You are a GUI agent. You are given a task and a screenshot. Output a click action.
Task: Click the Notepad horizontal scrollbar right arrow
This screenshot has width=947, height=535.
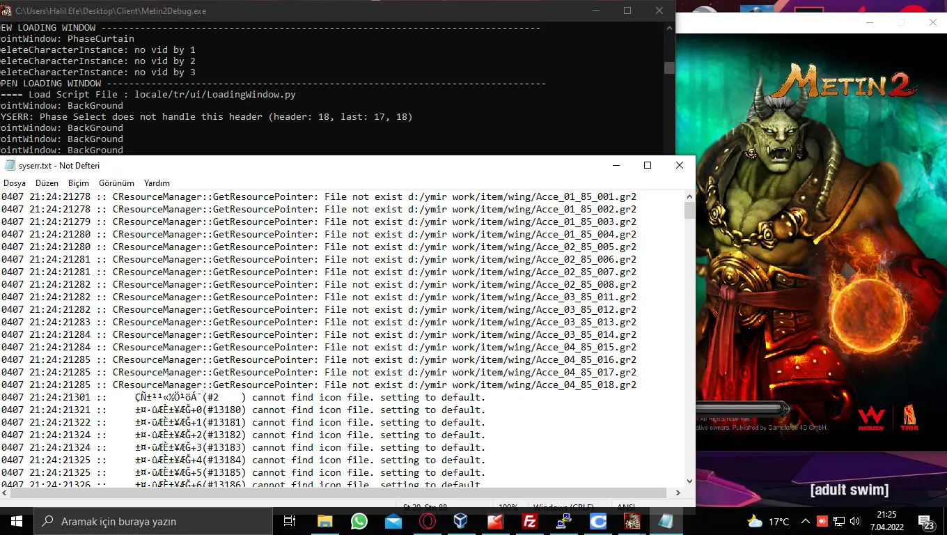click(x=678, y=493)
